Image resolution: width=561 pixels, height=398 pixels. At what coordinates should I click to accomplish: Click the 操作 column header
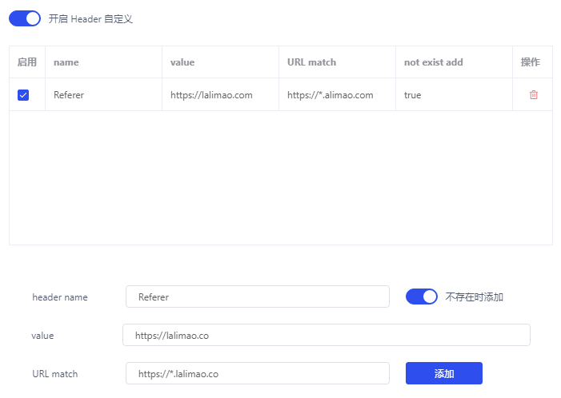pyautogui.click(x=532, y=62)
